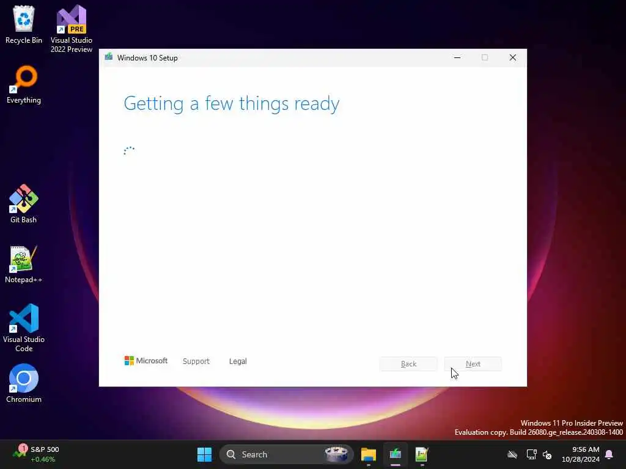The height and width of the screenshot is (469, 626).
Task: Launch Visual Studio 2022 Preview shortcut
Action: point(72,29)
